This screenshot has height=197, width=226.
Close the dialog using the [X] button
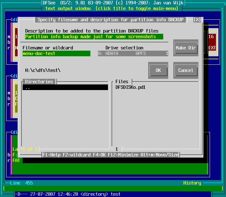coord(197,20)
